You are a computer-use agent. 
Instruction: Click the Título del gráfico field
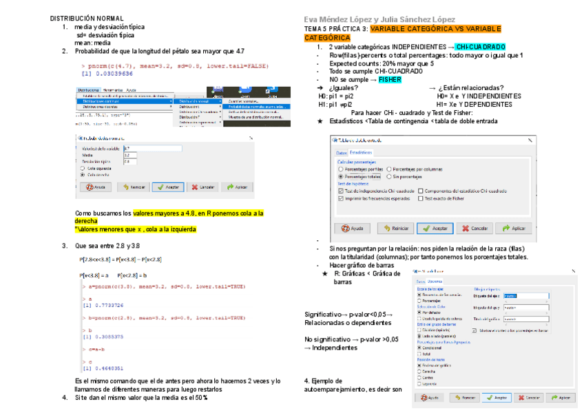(526, 319)
